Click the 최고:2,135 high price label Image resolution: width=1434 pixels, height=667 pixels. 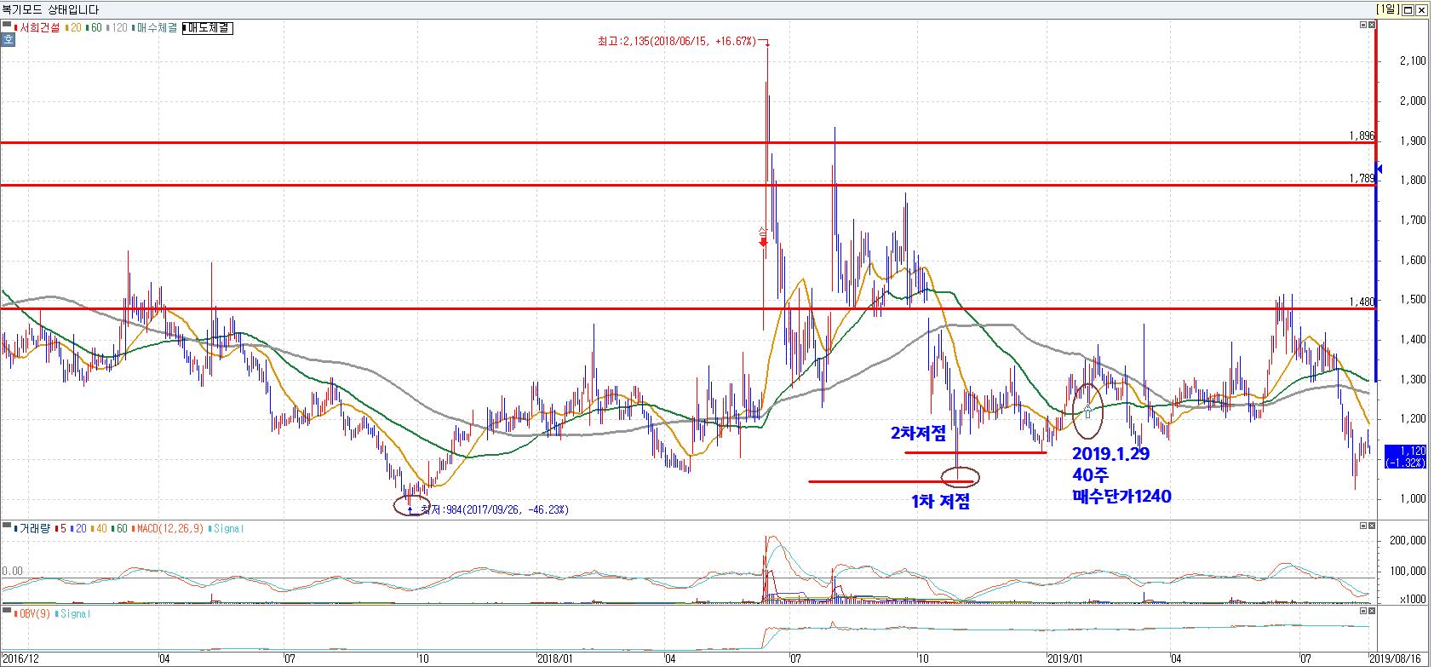click(676, 41)
